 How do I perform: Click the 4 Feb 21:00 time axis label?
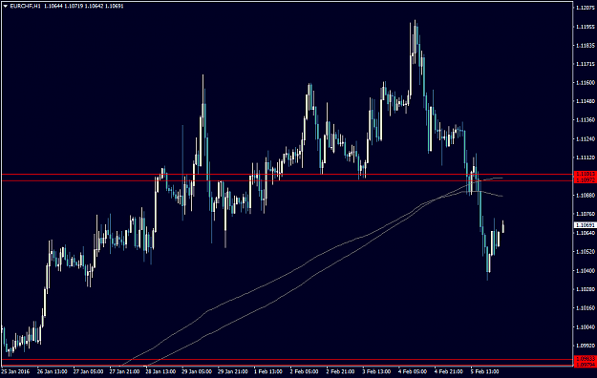(x=449, y=372)
